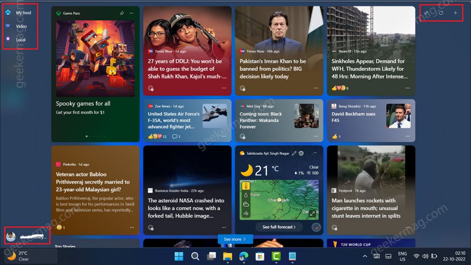The image size is (471, 265).
Task: Read the Pakistan's Imran Khan headline
Action: coord(273,69)
